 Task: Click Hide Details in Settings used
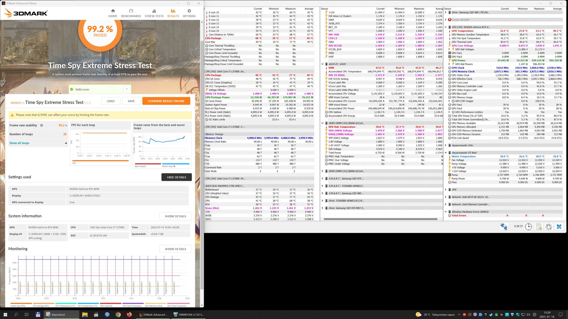coord(176,177)
